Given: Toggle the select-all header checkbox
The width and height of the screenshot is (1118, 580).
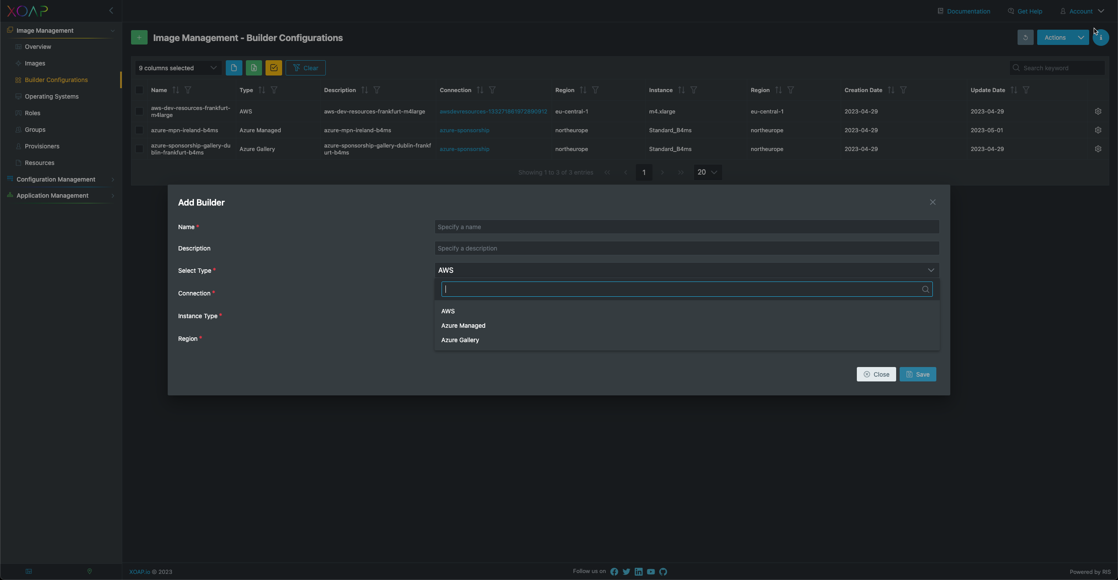Looking at the screenshot, I should (x=139, y=90).
